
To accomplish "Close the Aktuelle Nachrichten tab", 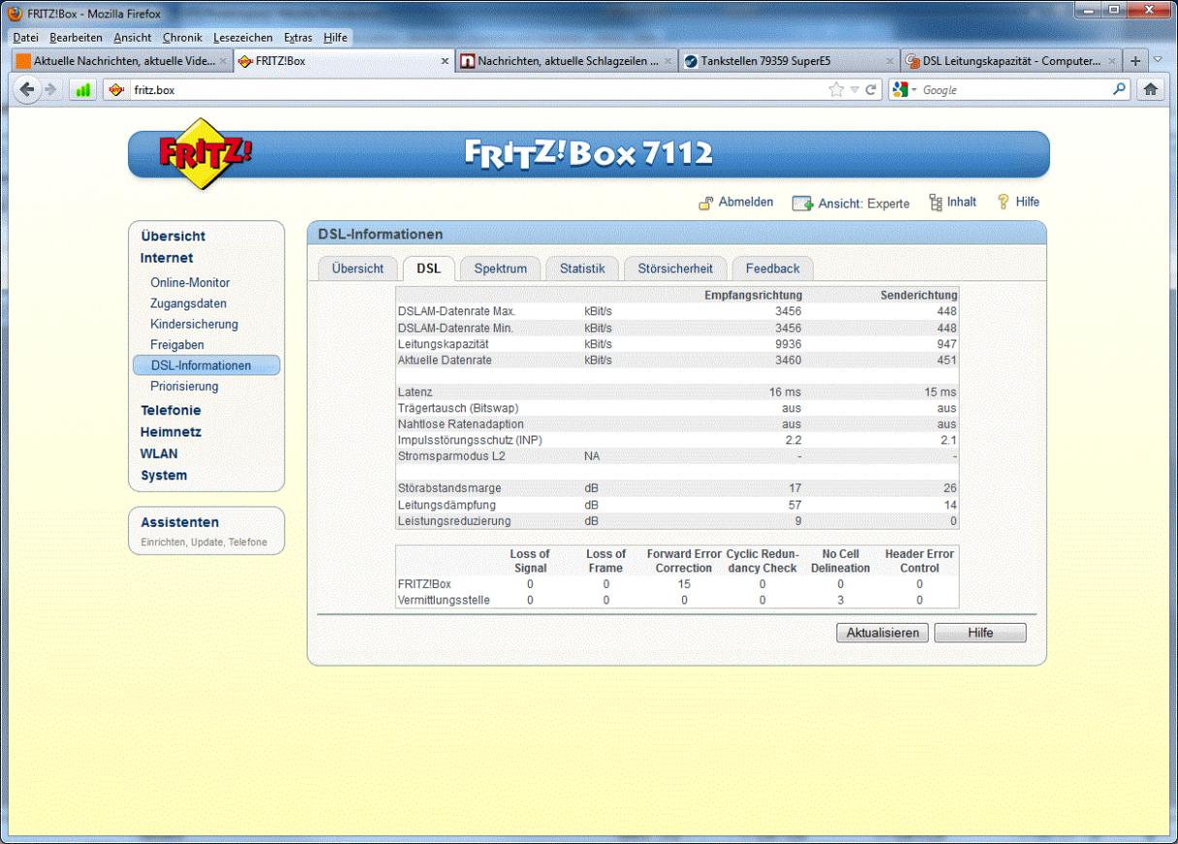I will pos(222,61).
